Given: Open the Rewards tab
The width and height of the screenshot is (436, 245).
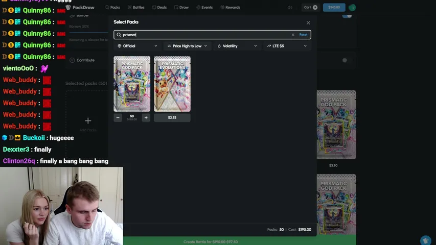Looking at the screenshot, I should point(230,8).
